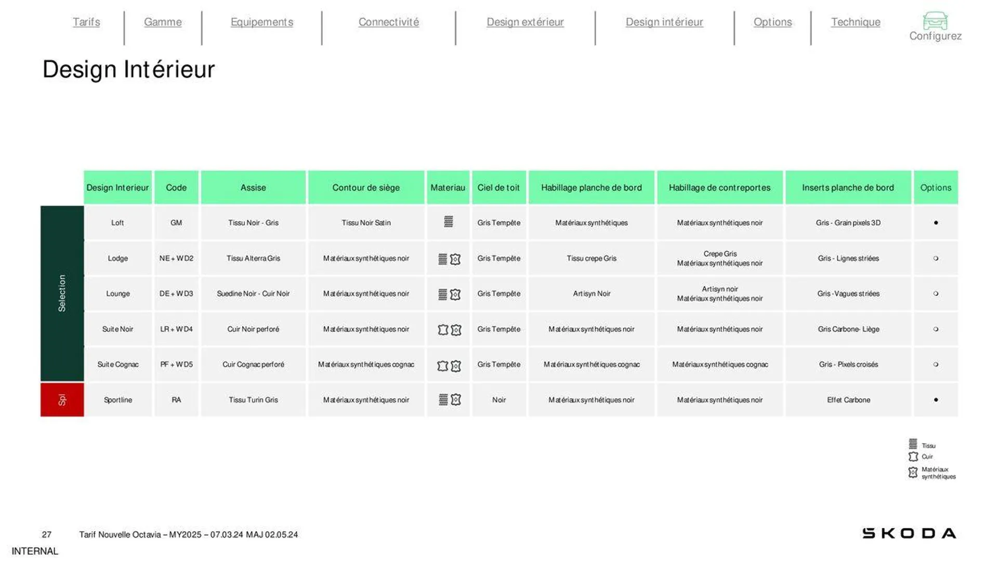Viewport: 998px width, 561px height.
Task: Click the Loft row fabric material icon
Action: (449, 222)
